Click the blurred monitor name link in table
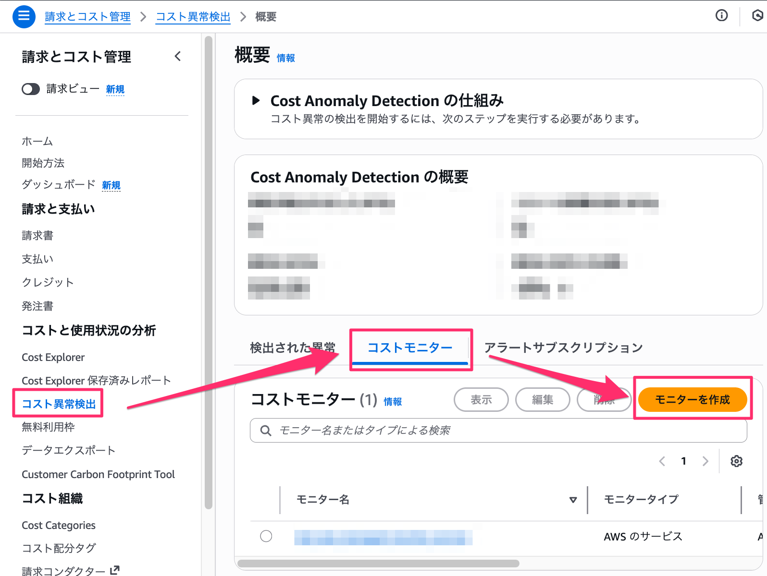767x576 pixels. pyautogui.click(x=383, y=538)
